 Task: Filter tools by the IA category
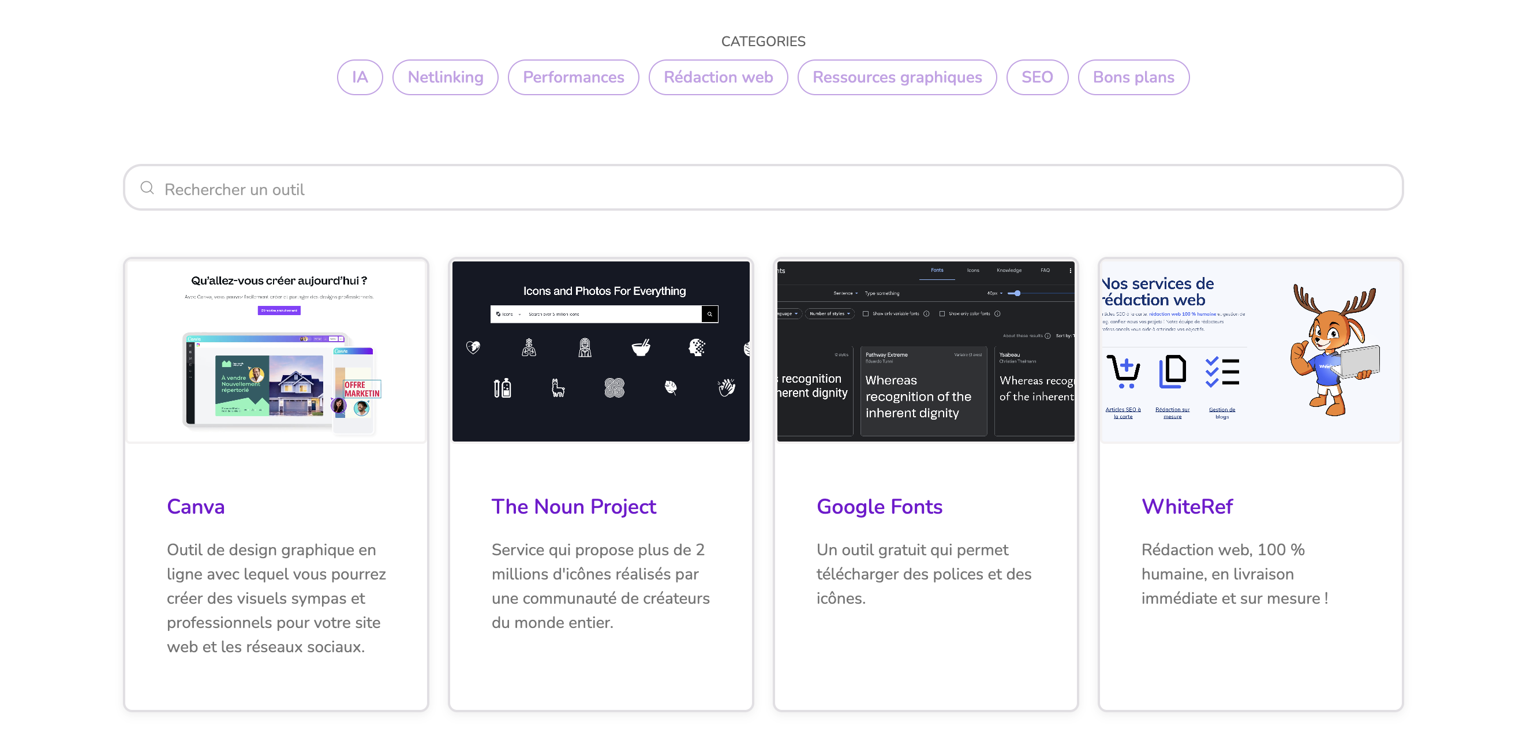coord(360,77)
